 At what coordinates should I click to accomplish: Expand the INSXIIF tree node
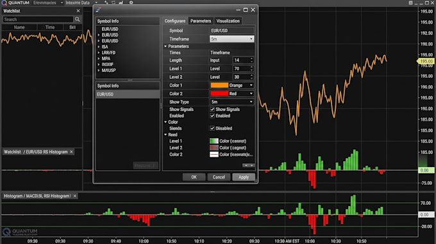(x=99, y=64)
